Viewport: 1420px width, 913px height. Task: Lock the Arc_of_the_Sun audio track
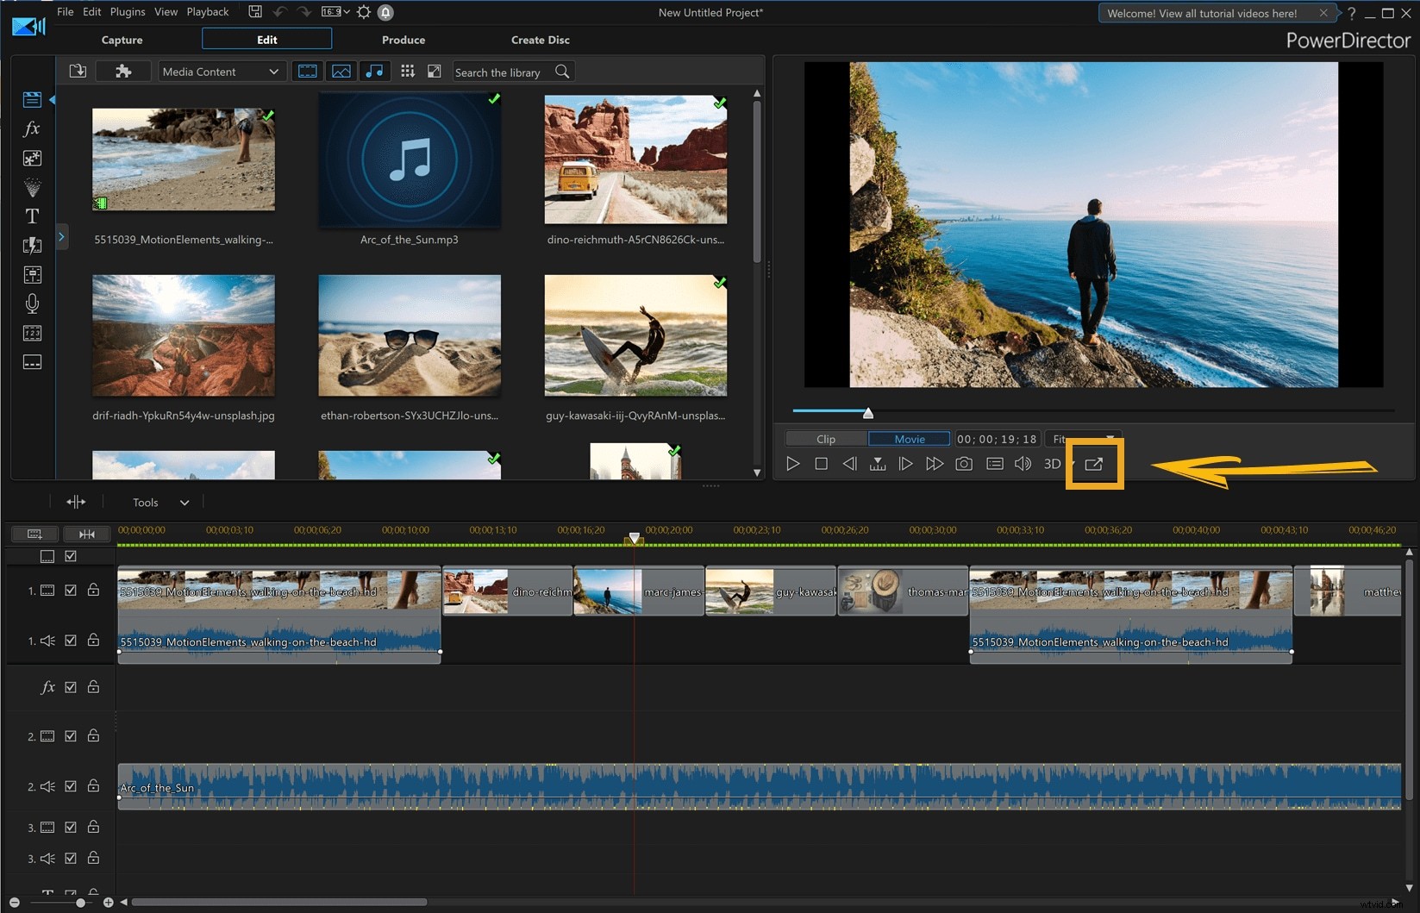(x=92, y=786)
